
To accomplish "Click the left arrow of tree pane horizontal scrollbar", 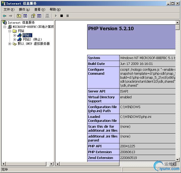I will [4, 164].
